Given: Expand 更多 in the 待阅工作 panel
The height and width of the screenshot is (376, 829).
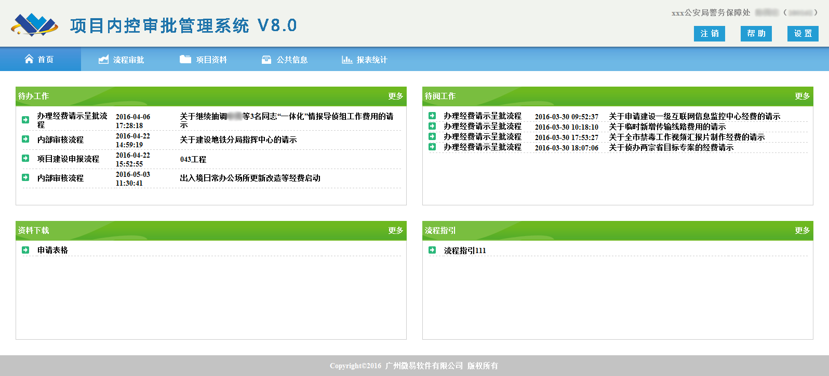Looking at the screenshot, I should (x=802, y=96).
